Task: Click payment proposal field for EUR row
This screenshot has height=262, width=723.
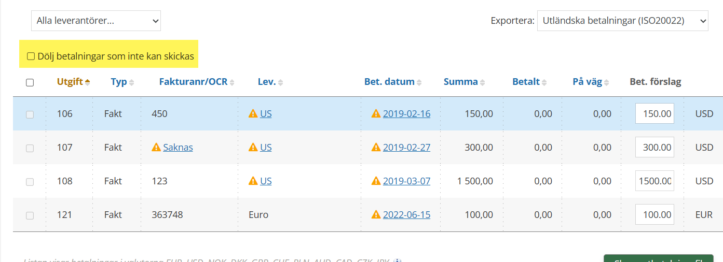Action: click(x=654, y=215)
